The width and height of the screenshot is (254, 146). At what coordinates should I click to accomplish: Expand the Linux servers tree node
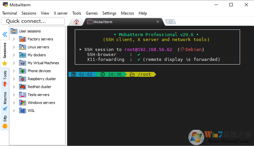point(14,47)
